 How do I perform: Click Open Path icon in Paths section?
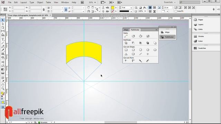click(x=133, y=36)
